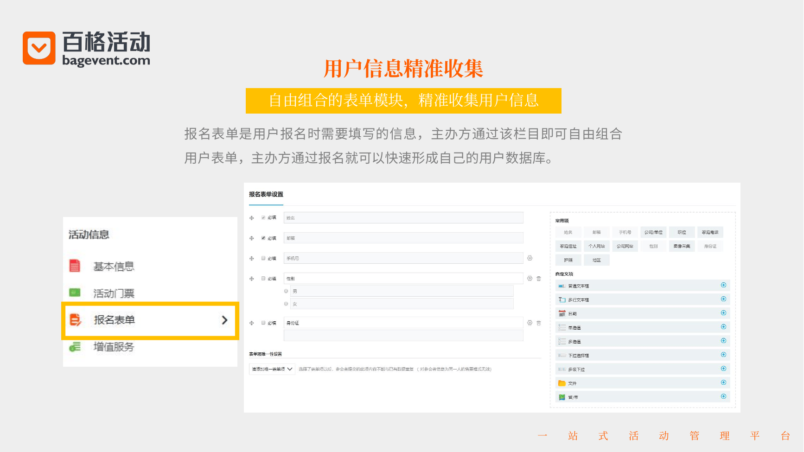Delete the 身份证 field with trash icon
The width and height of the screenshot is (804, 452).
pyautogui.click(x=539, y=323)
